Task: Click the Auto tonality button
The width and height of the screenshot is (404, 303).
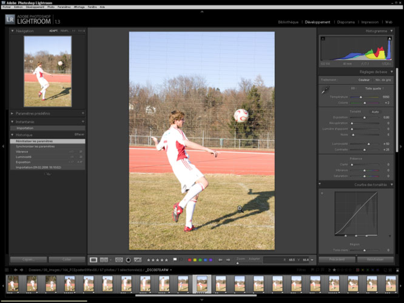Action: tap(375, 112)
